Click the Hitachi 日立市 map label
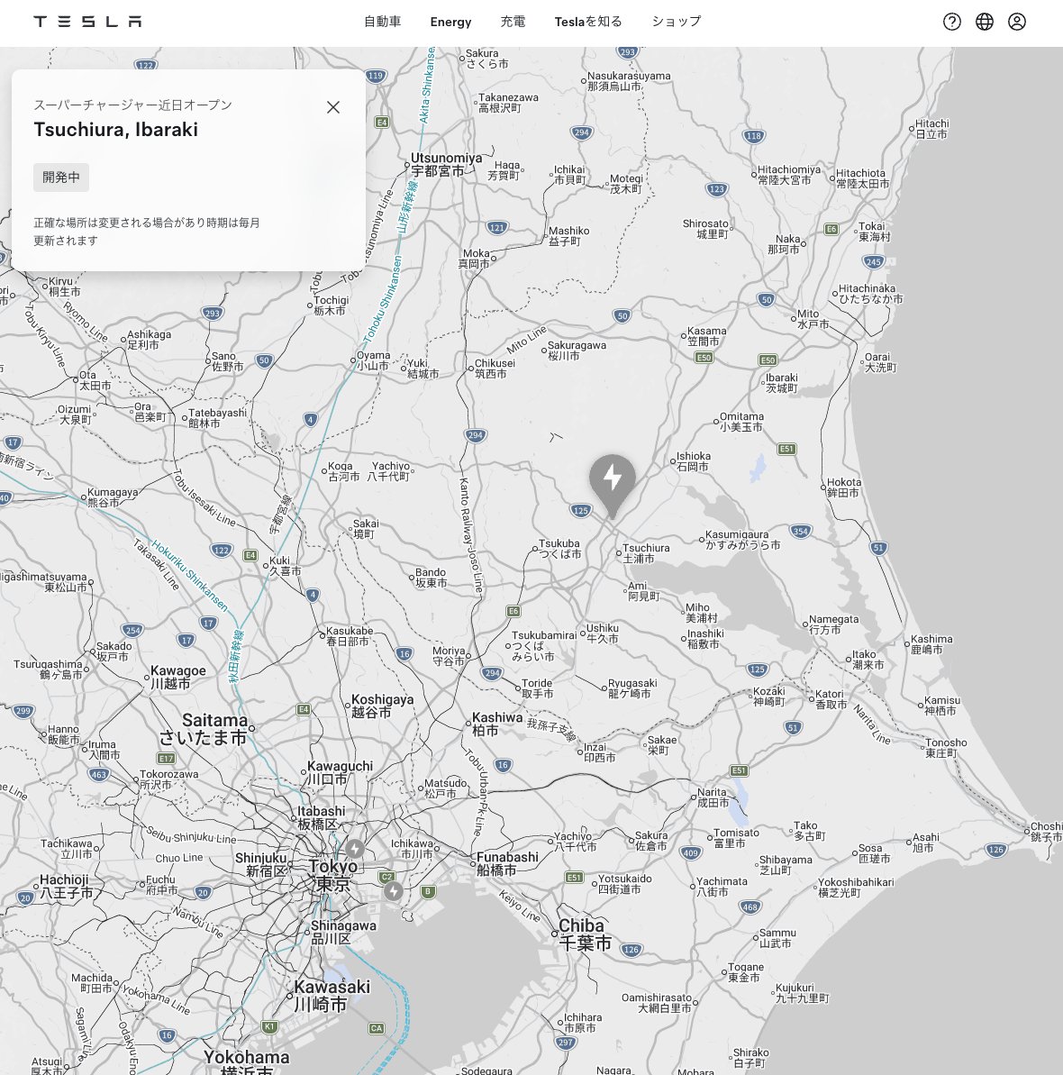Viewport: 1063px width, 1075px height. (x=932, y=129)
